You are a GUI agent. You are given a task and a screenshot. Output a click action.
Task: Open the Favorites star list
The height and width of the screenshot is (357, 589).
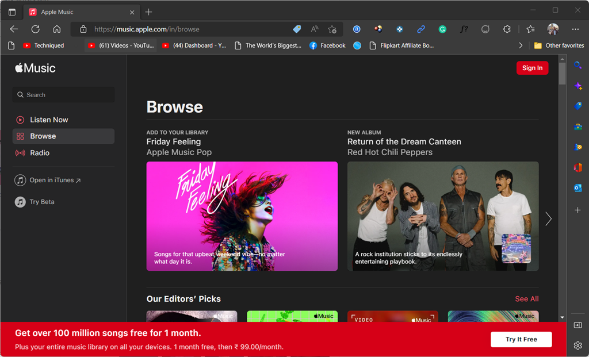tap(530, 29)
